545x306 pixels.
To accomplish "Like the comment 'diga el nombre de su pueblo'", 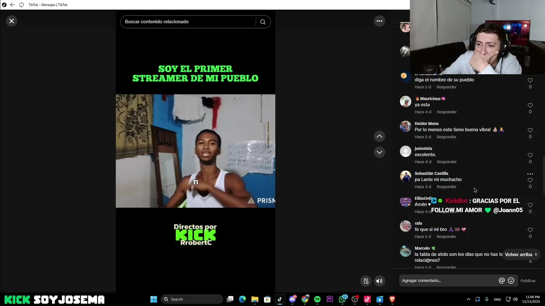I will tap(530, 80).
